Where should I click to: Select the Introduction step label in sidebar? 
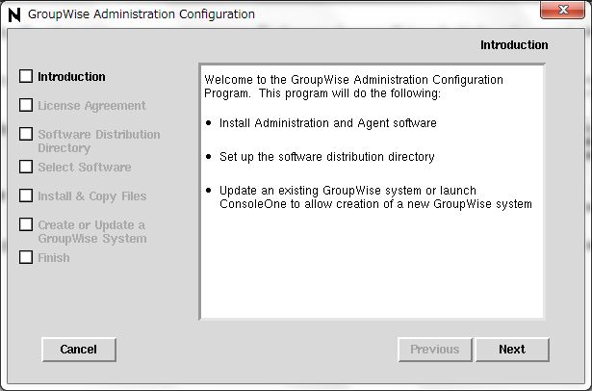[x=71, y=77]
